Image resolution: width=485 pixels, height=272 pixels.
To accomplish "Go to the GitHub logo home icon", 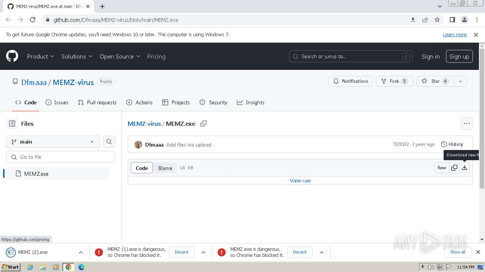I will point(12,56).
